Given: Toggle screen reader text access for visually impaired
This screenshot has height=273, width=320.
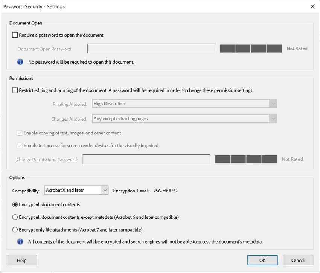Looking at the screenshot, I should tap(19, 145).
